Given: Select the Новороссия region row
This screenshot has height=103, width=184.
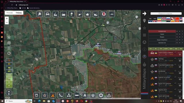Looking at the screenshot, I should coord(162,31).
